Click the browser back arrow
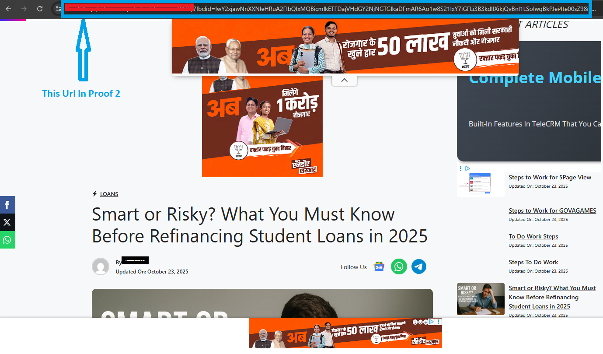 [x=8, y=9]
